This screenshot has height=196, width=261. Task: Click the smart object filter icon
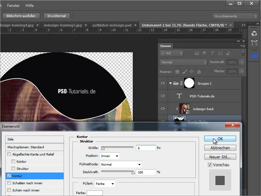228,53
